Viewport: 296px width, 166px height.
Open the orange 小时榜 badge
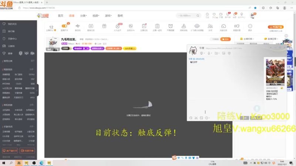tap(114, 49)
